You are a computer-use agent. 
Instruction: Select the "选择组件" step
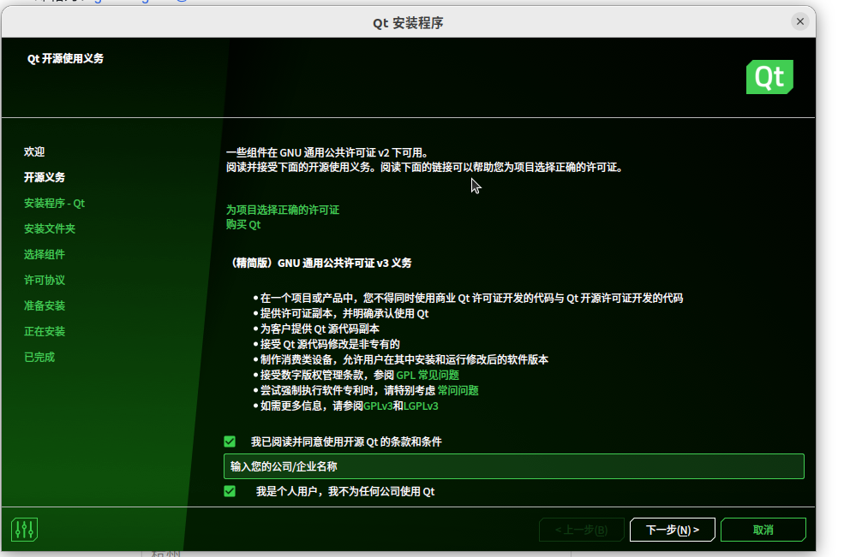[x=42, y=254]
